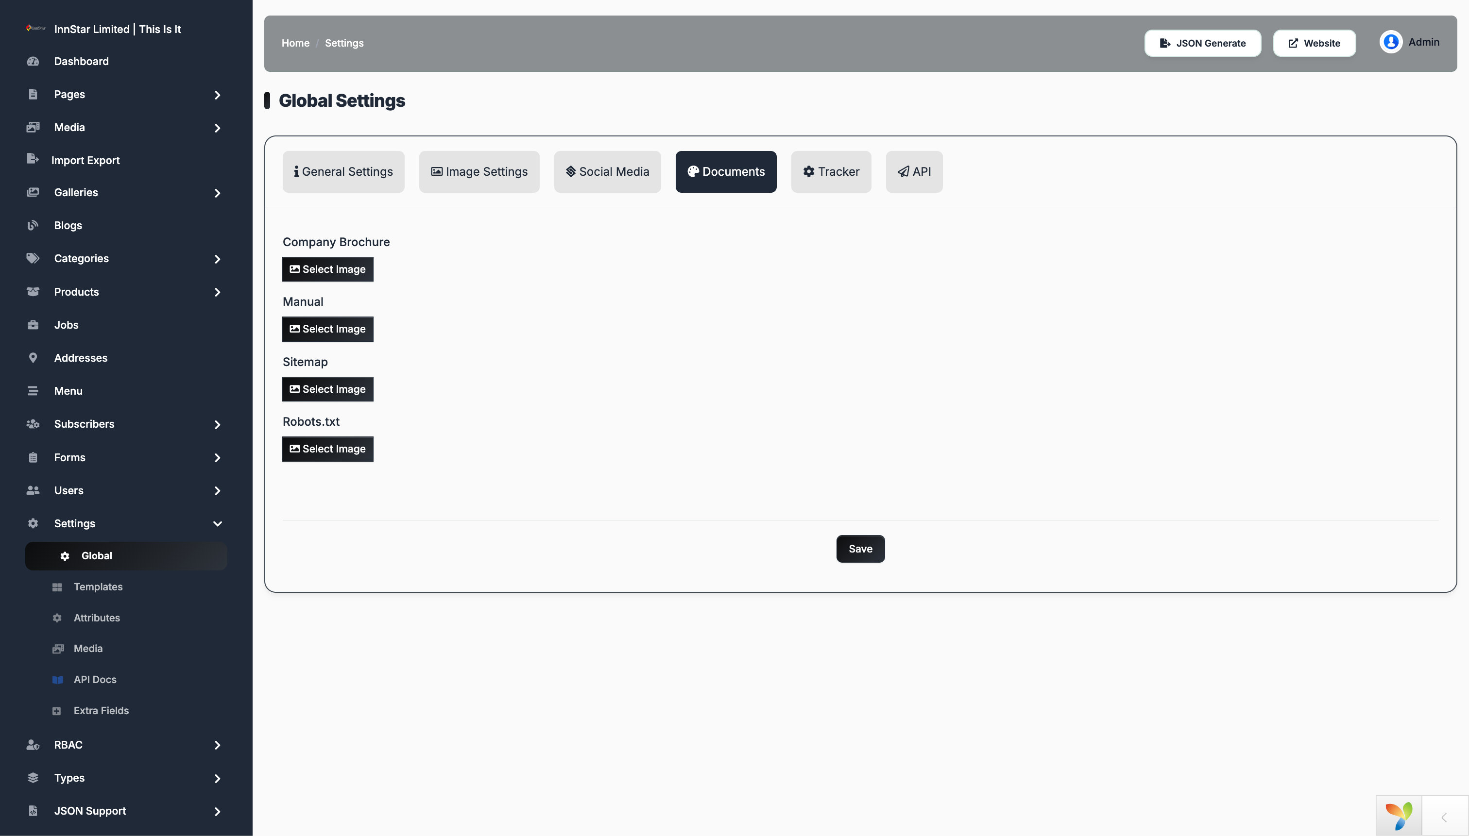1469x836 pixels.
Task: Open the Website button
Action: click(1314, 43)
